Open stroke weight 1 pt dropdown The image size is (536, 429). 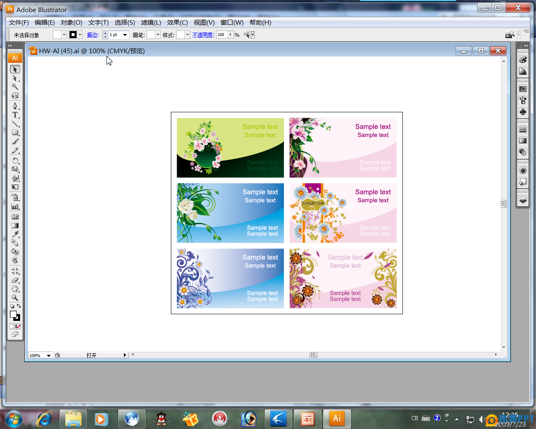tap(125, 35)
